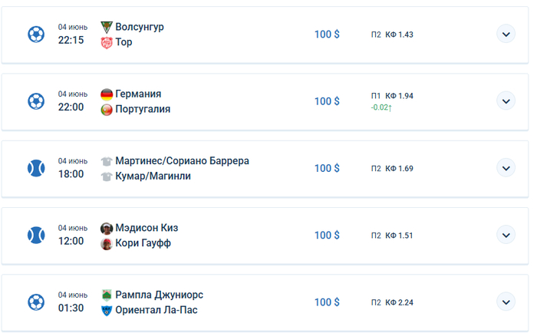Click the soccer ball icon for Волсунгур match
The width and height of the screenshot is (537, 333).
coord(36,35)
